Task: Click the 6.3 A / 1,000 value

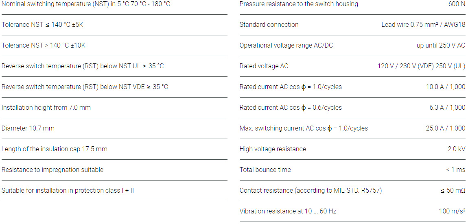Action: point(447,108)
